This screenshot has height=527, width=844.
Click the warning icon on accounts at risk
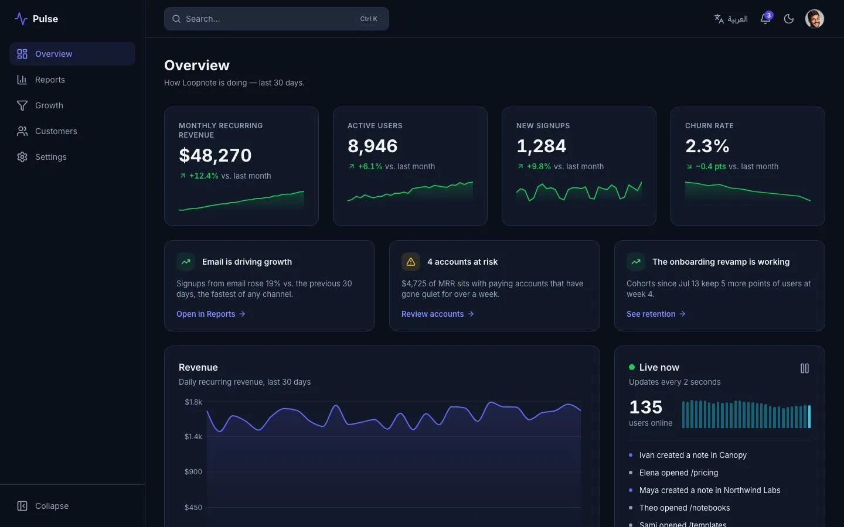411,262
